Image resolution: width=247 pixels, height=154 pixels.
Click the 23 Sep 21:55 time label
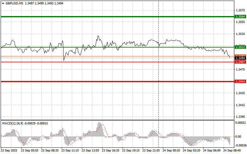(x=151, y=151)
